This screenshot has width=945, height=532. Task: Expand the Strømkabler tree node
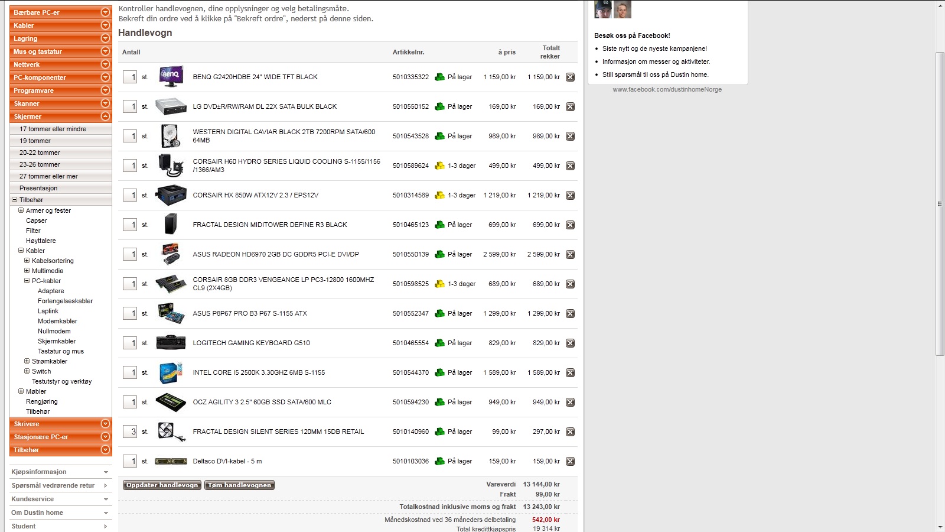[x=27, y=361]
